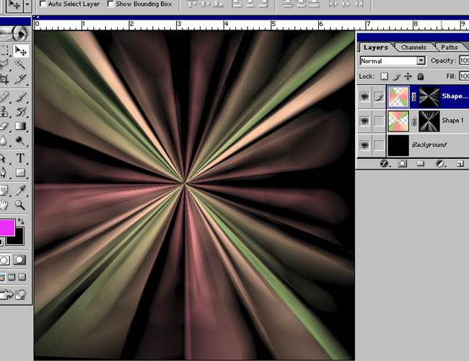Image resolution: width=469 pixels, height=361 pixels.
Task: Select the Dodge tool
Action: [20, 140]
